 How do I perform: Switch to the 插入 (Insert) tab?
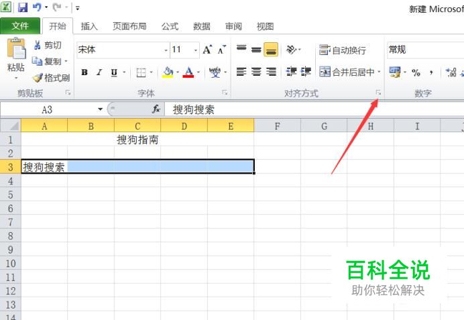pos(89,26)
